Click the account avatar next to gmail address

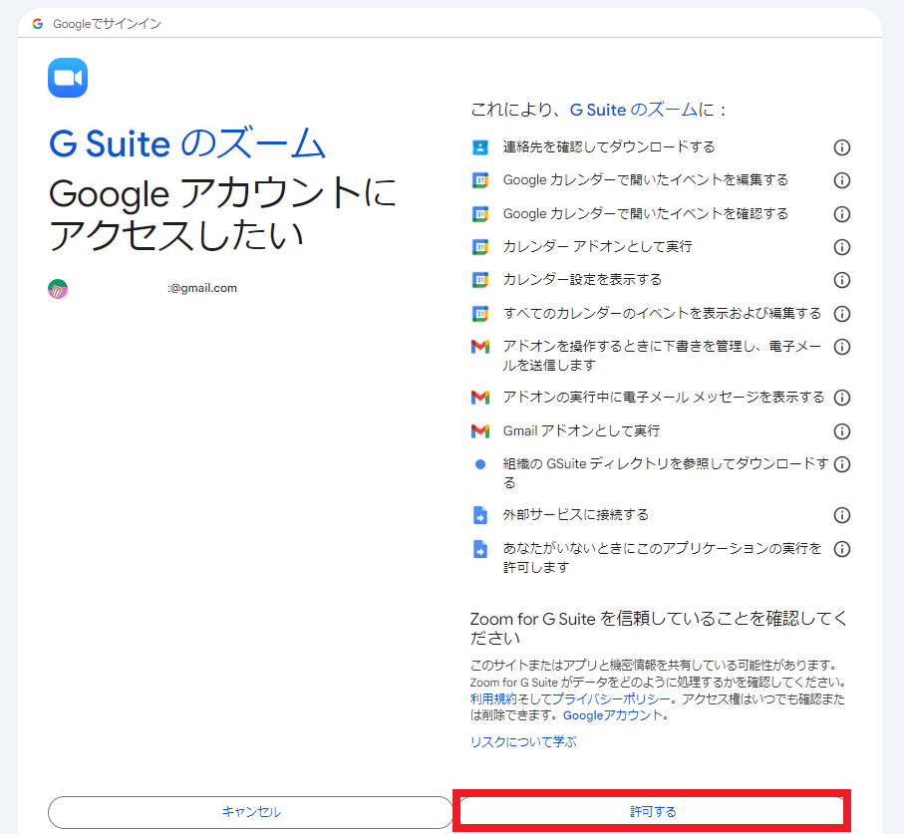[x=58, y=289]
